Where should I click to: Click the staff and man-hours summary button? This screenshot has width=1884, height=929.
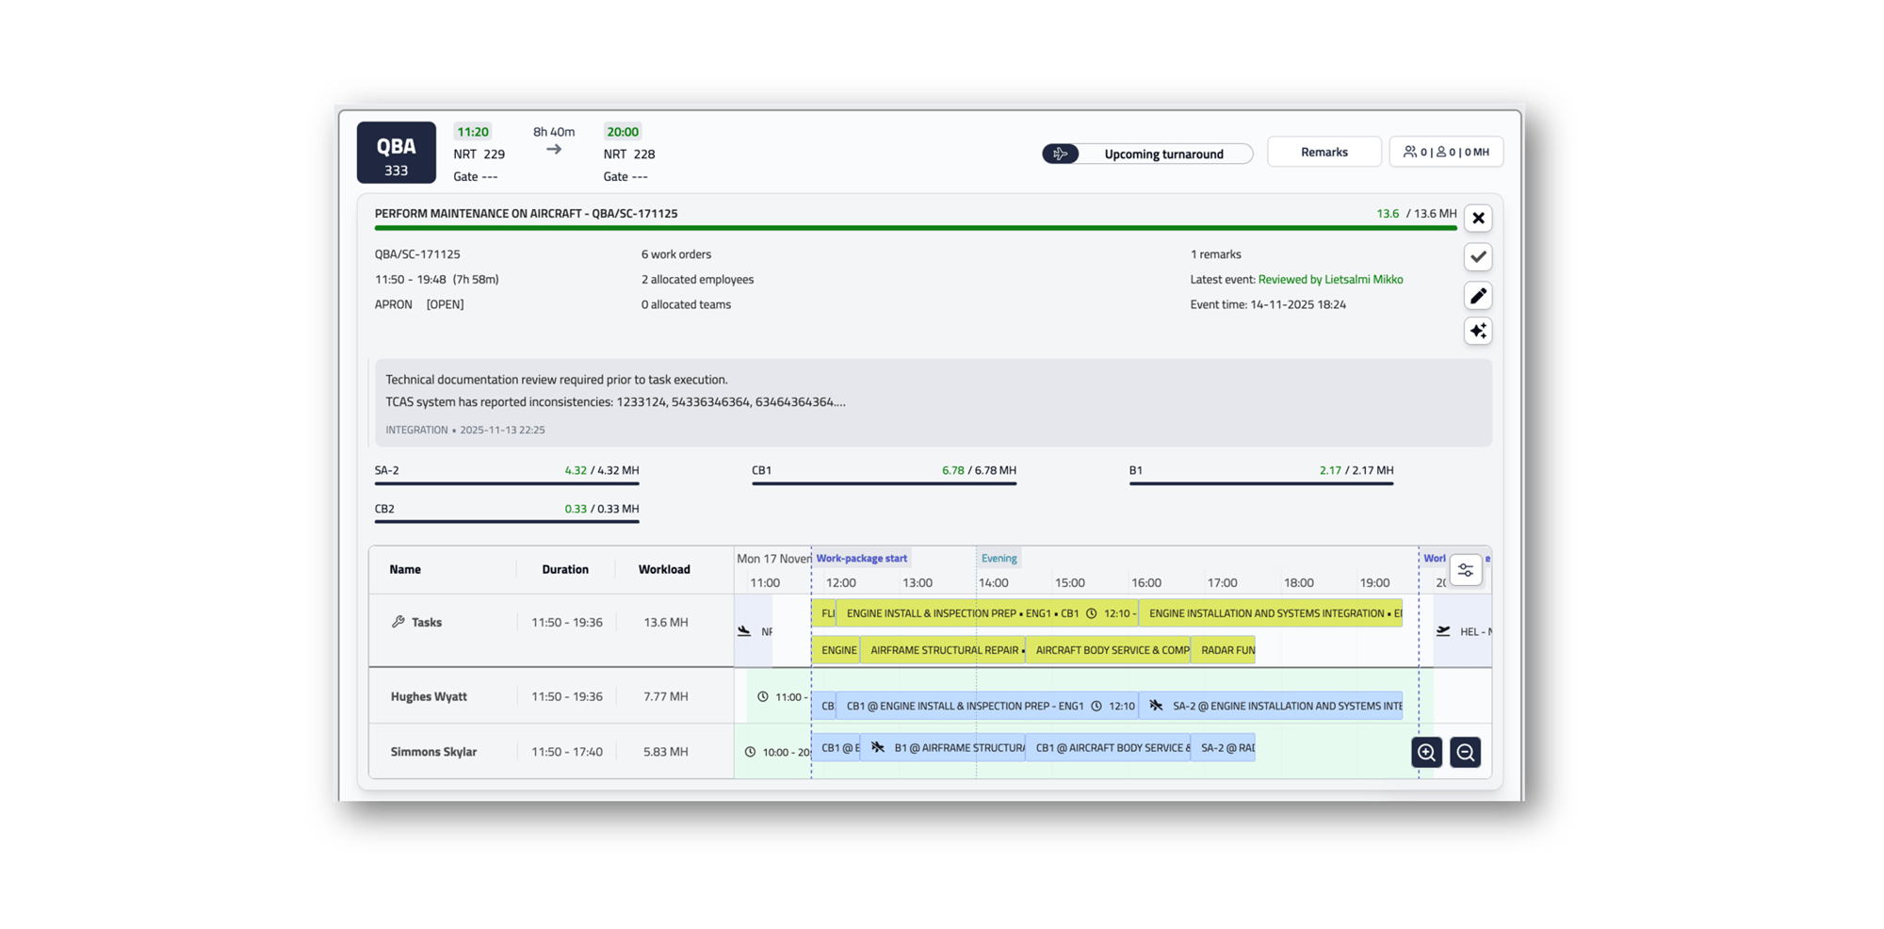[1446, 153]
